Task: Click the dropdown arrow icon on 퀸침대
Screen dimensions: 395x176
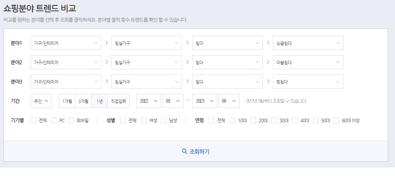Action: [x=338, y=82]
